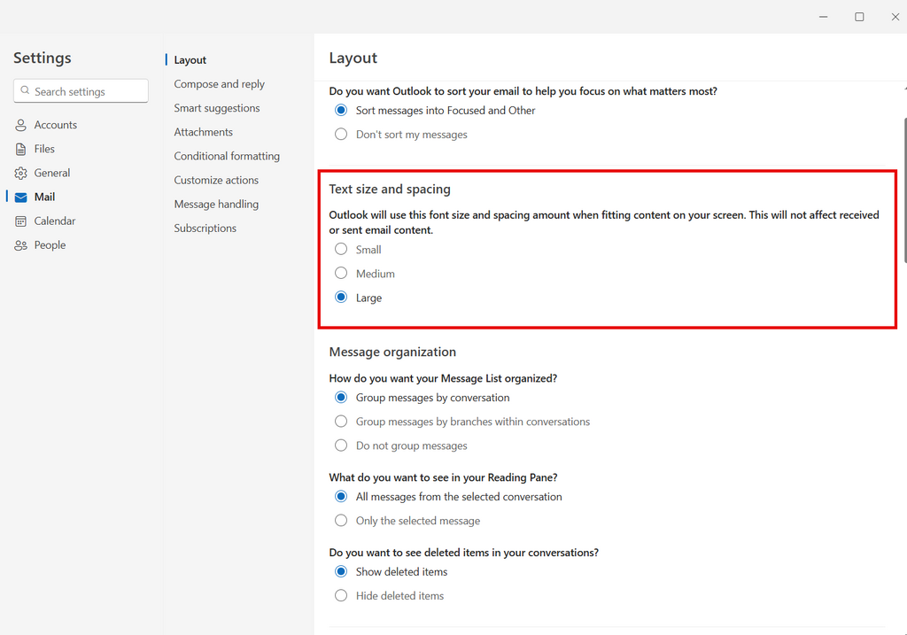907x635 pixels.
Task: Open the Layout settings tab
Action: point(190,60)
